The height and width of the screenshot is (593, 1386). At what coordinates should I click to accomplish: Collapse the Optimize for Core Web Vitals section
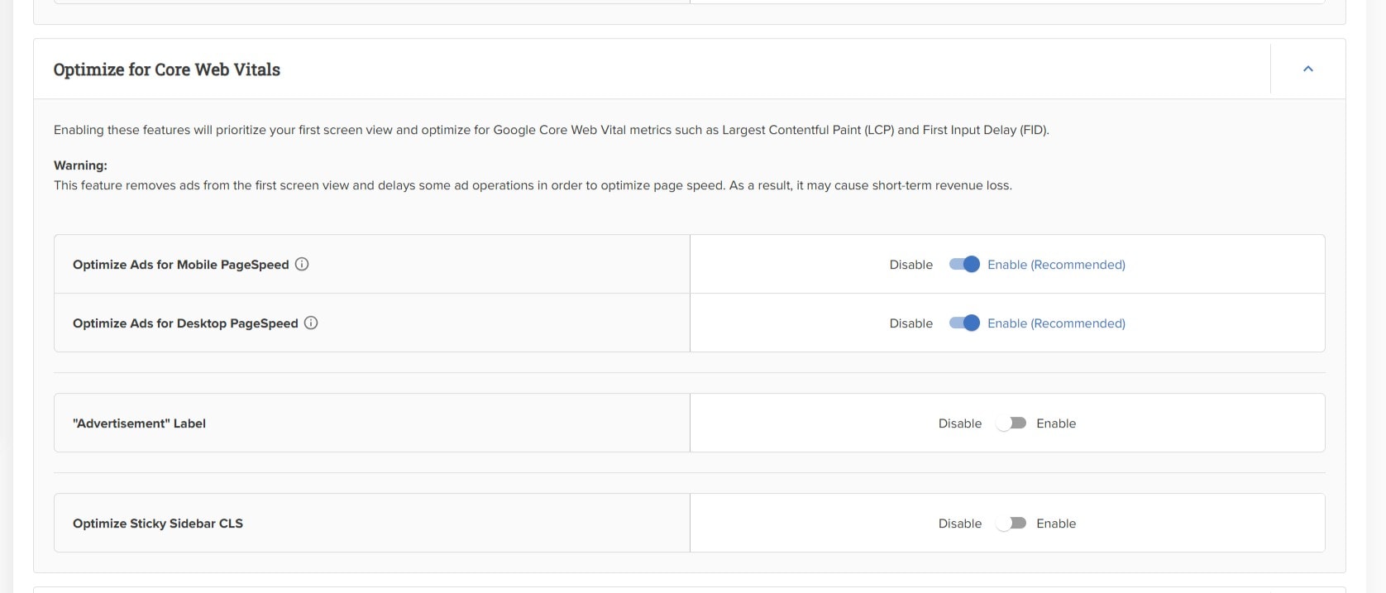(x=1307, y=69)
